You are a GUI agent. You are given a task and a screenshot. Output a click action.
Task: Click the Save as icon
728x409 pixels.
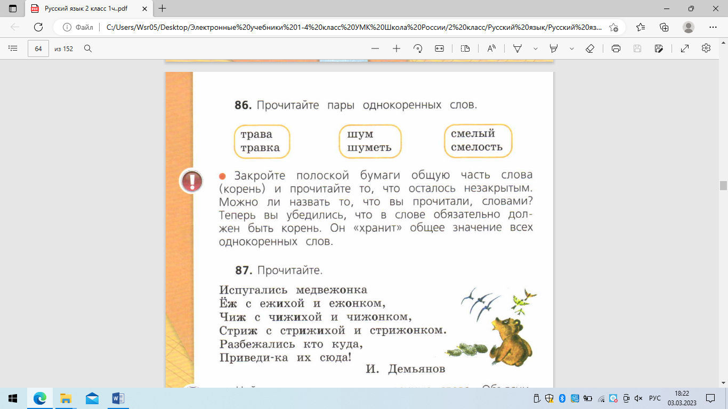(x=659, y=48)
